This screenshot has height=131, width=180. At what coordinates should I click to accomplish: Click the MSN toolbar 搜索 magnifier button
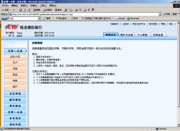point(47,19)
